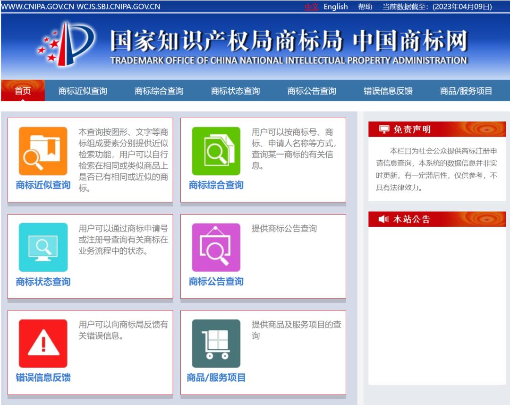This screenshot has width=510, height=405.
Task: Open the 错误信息反馈 navigation menu item
Action: pyautogui.click(x=388, y=91)
